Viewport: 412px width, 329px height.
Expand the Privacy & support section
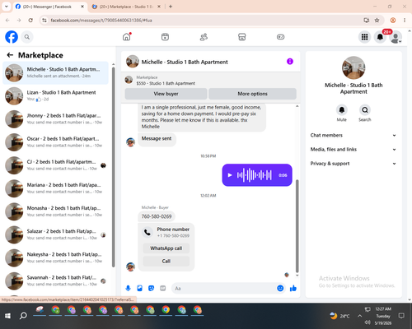(353, 164)
